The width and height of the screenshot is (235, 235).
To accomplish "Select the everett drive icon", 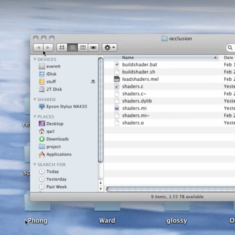I will [x=42, y=66].
